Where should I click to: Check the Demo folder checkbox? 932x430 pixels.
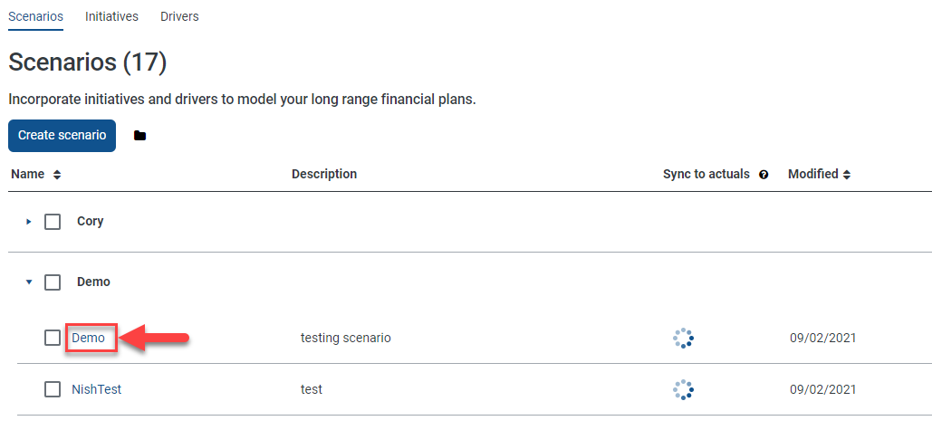(53, 282)
